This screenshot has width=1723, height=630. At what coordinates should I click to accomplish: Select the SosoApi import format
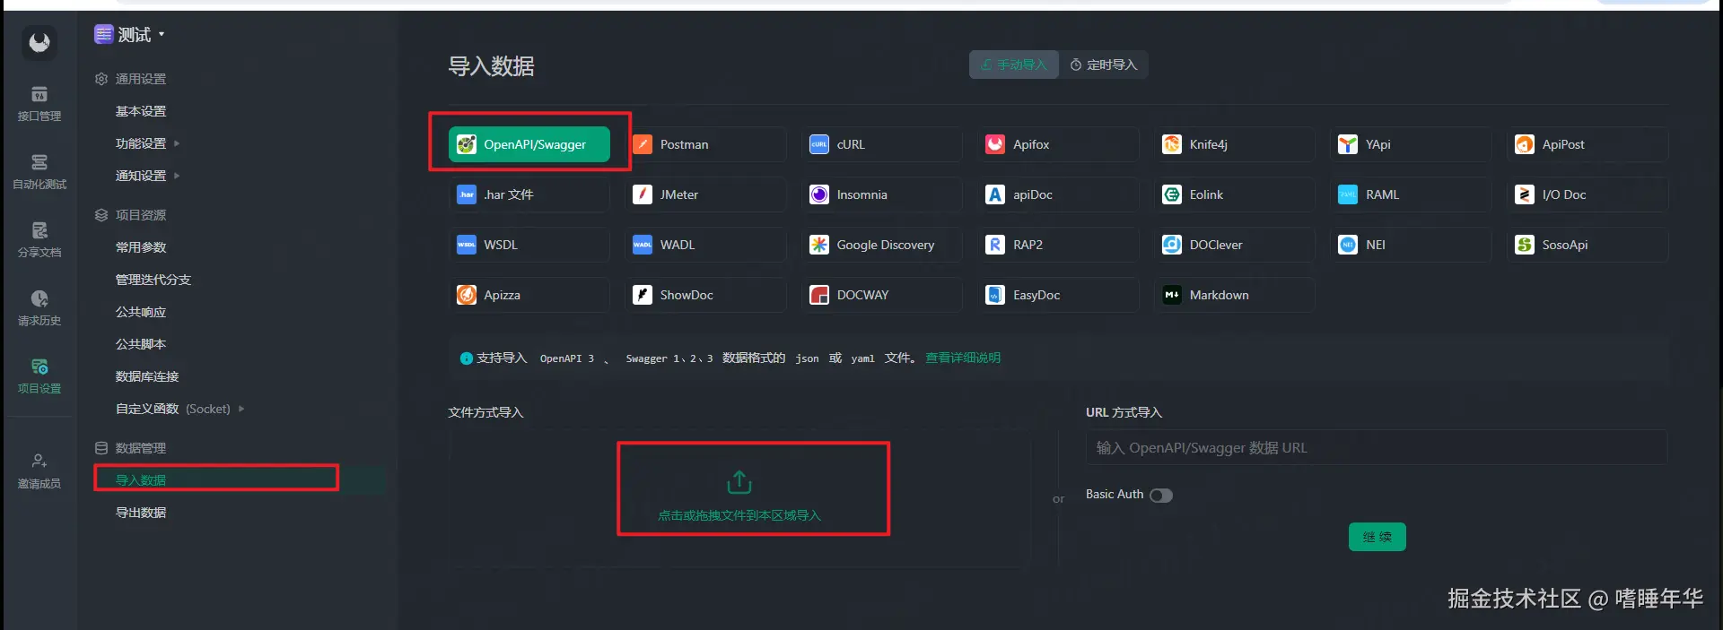1587,245
